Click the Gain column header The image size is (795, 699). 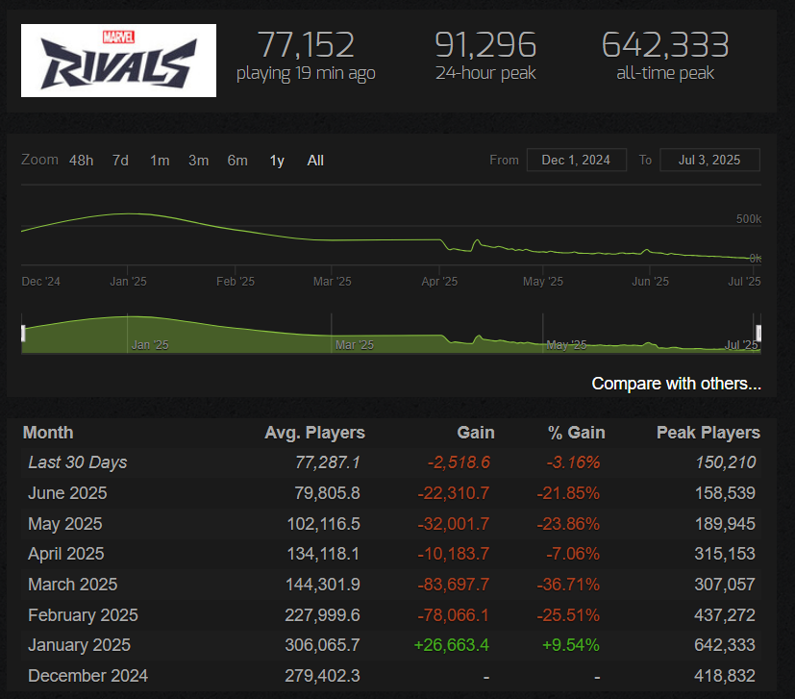pos(476,433)
